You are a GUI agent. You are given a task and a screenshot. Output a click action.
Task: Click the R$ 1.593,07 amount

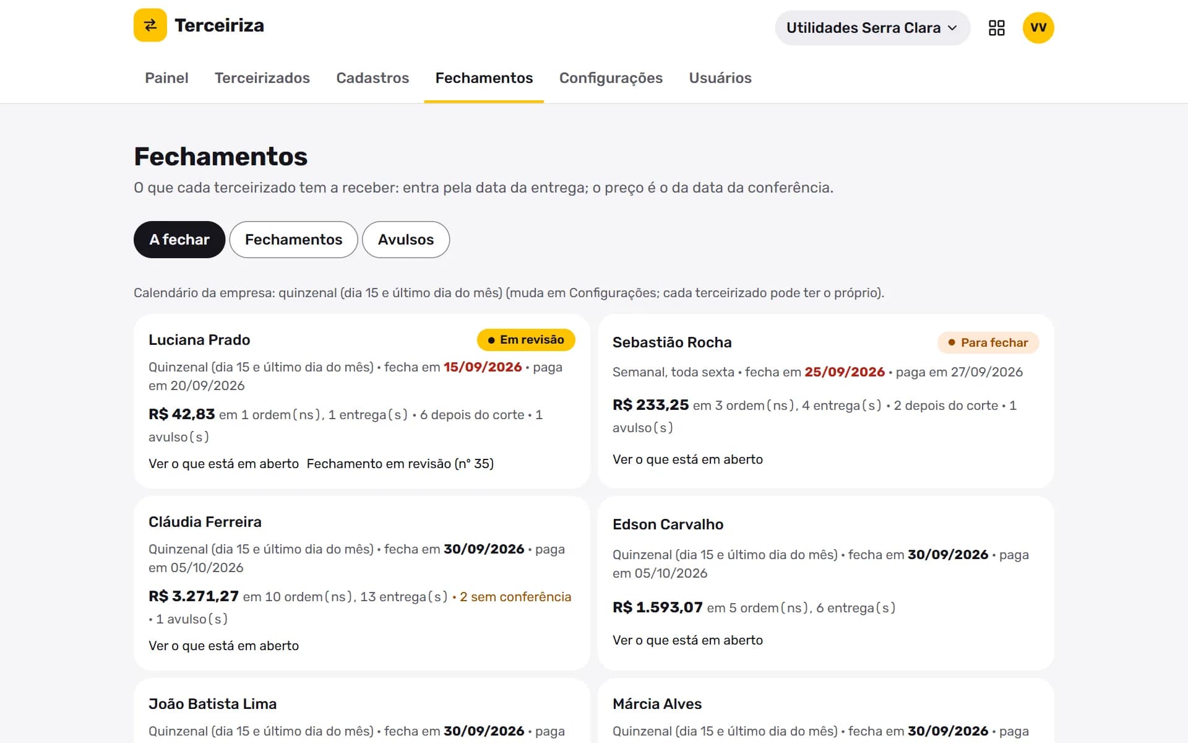pyautogui.click(x=658, y=607)
